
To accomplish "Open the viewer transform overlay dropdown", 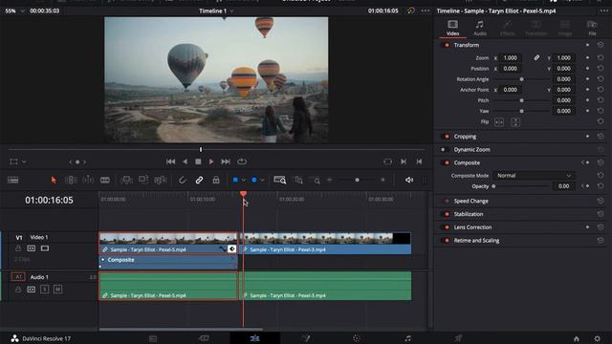I will click(x=24, y=161).
